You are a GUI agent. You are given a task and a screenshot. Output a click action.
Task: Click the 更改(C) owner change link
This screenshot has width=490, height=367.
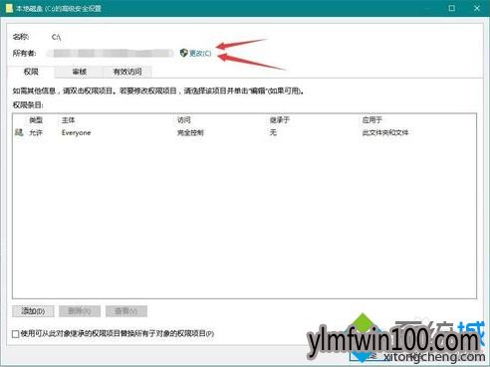pyautogui.click(x=200, y=53)
